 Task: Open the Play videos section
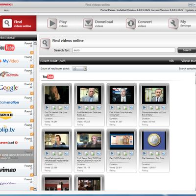pyautogui.click(x=57, y=24)
